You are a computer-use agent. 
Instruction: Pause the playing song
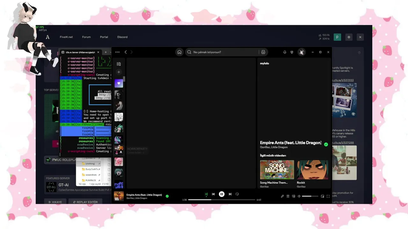222,194
